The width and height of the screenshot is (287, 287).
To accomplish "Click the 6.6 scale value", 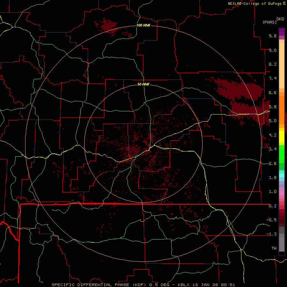I will coord(273,92).
